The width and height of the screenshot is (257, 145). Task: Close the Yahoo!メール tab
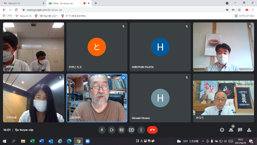44,3
